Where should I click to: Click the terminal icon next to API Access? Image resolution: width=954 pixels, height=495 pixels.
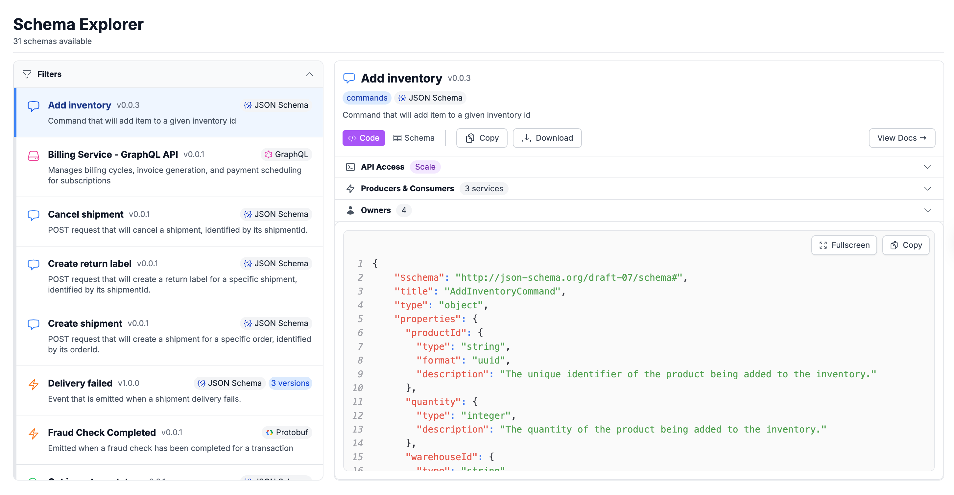click(350, 167)
